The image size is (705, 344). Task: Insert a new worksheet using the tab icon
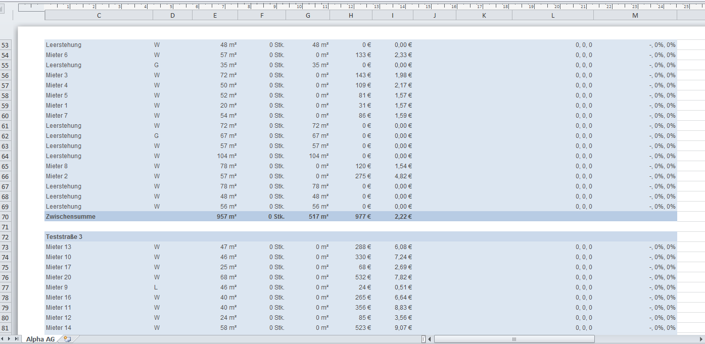[x=67, y=339]
